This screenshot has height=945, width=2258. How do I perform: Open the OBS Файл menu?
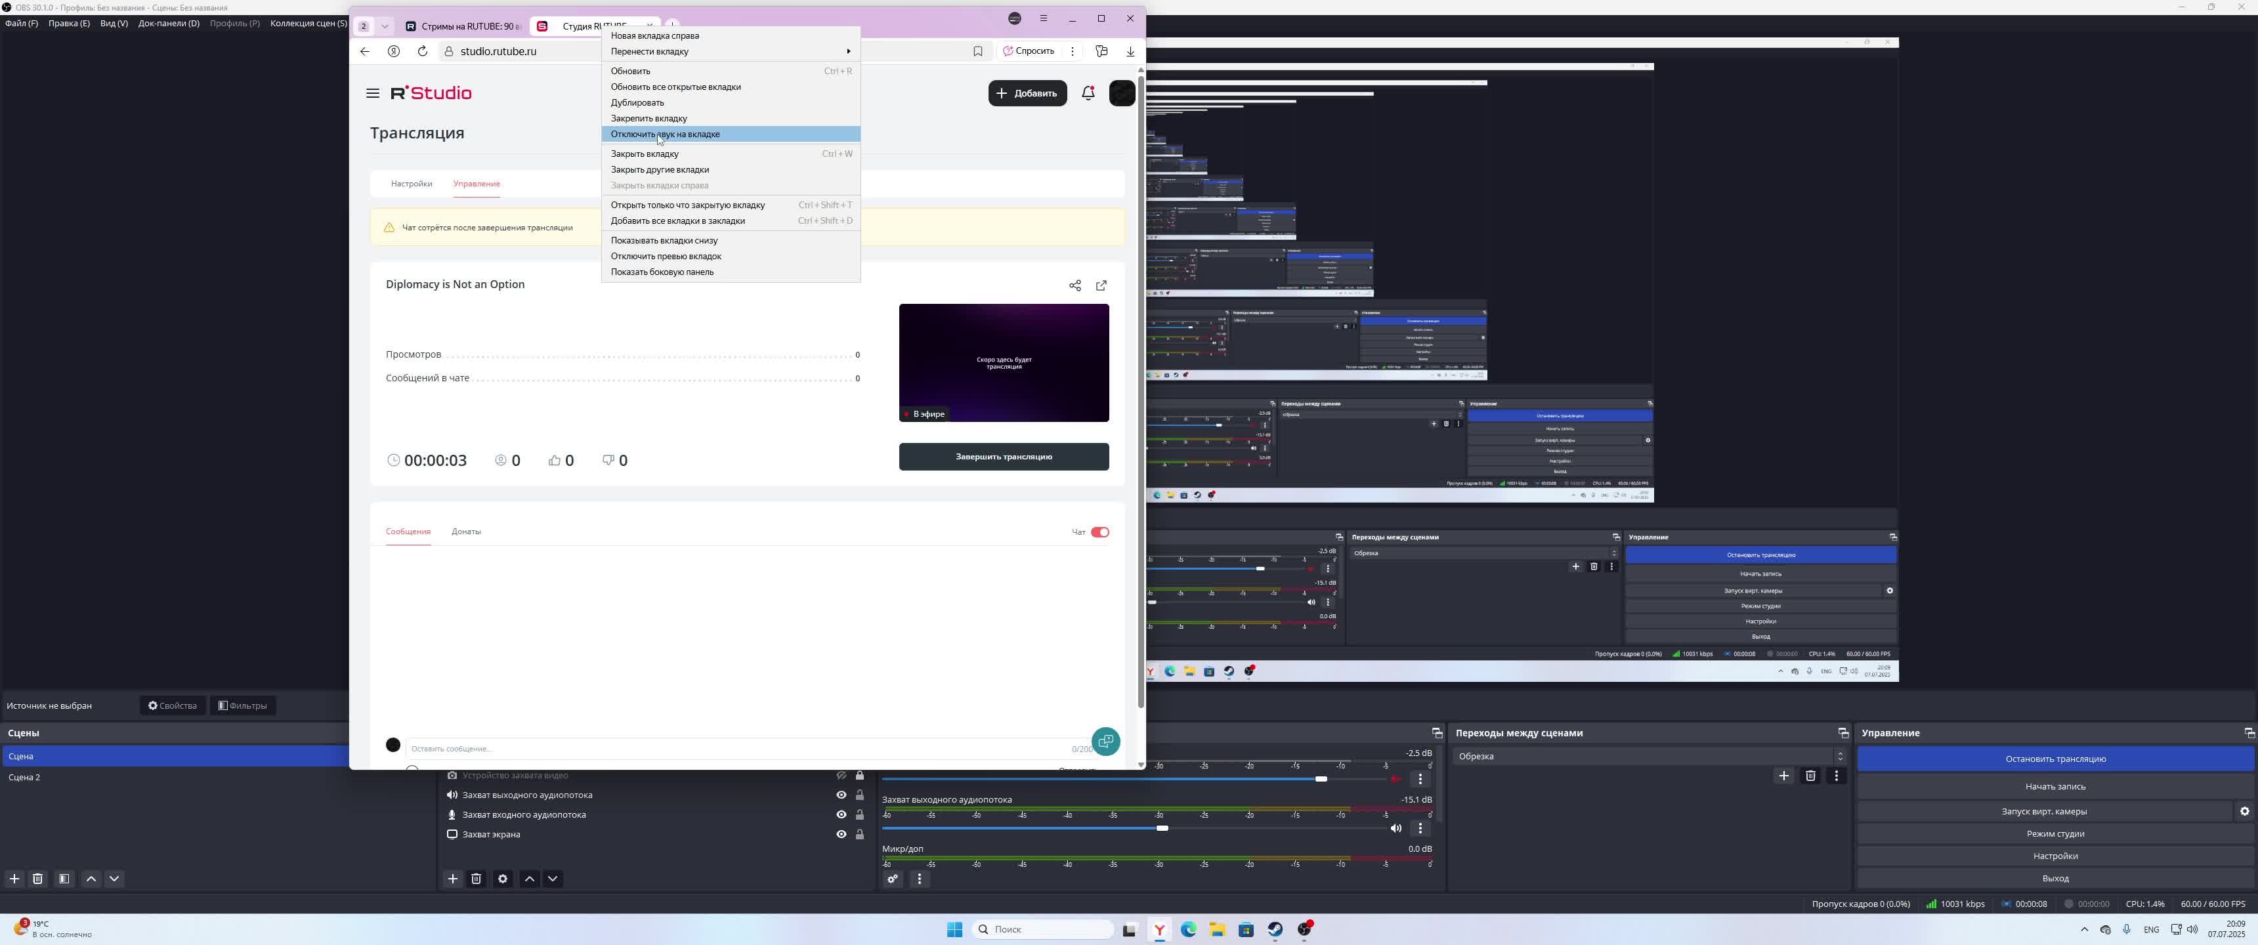[x=22, y=24]
